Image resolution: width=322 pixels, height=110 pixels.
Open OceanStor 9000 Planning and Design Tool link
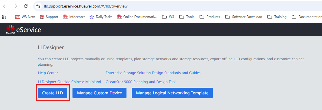[x=141, y=82]
